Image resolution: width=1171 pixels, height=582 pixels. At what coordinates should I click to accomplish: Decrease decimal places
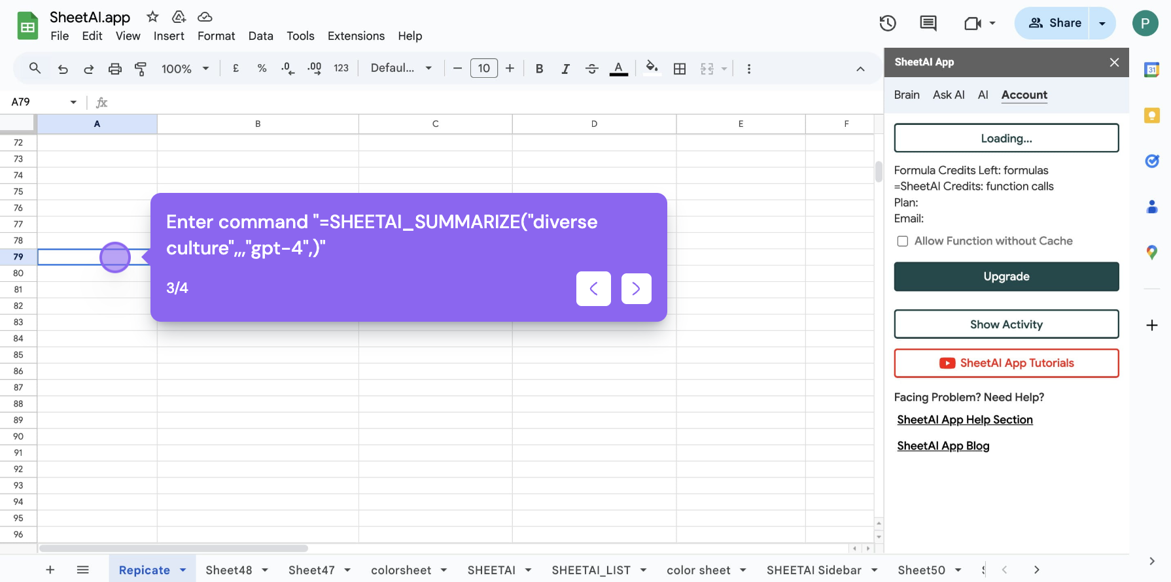288,68
